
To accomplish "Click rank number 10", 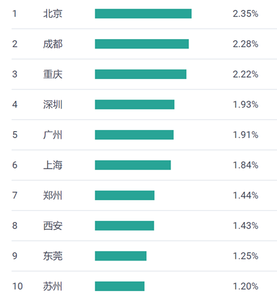I will (17, 286).
